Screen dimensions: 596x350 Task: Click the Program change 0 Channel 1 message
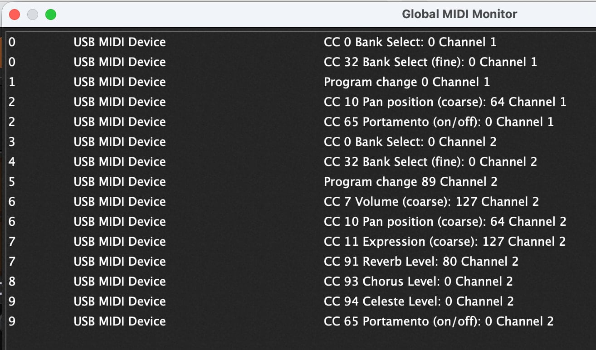[x=406, y=82]
